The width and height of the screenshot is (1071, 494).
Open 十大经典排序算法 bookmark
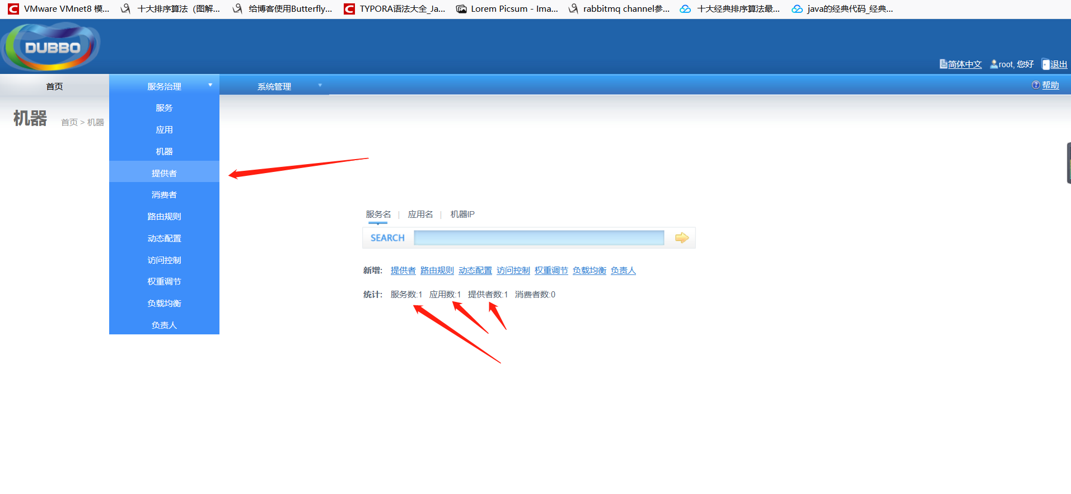[x=730, y=9]
